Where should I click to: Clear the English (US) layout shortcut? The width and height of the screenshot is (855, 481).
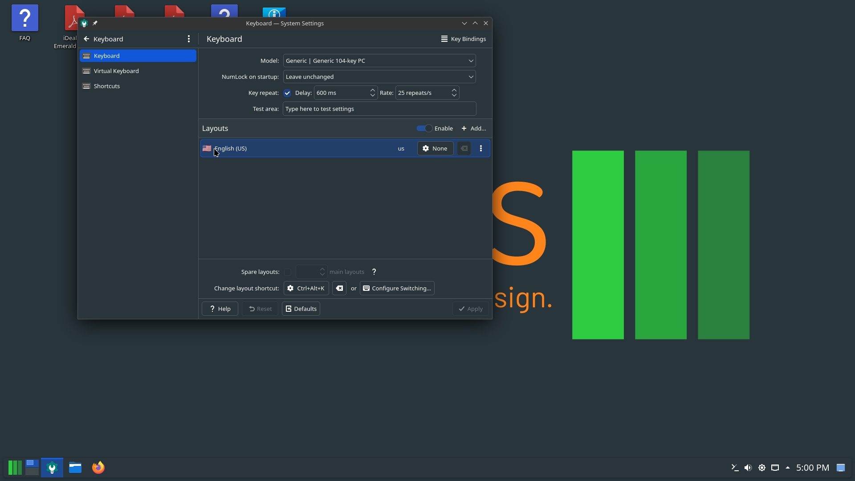click(x=464, y=148)
